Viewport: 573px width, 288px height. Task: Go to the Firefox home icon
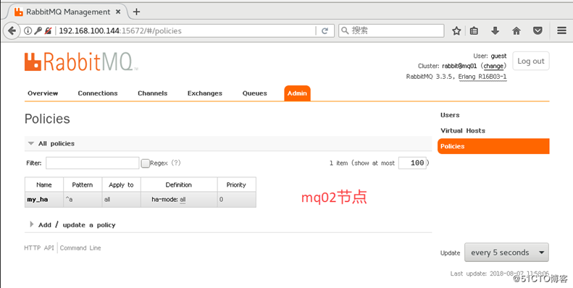(516, 30)
